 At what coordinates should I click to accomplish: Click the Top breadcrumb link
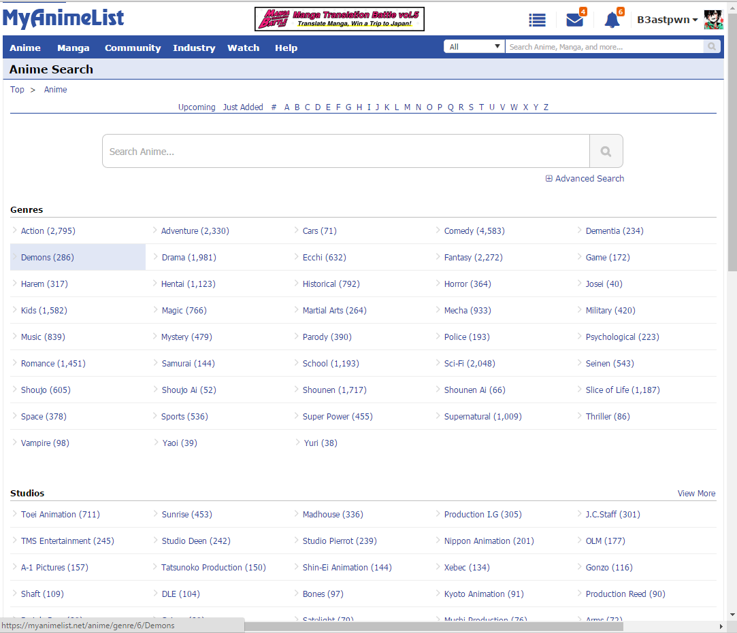click(18, 90)
